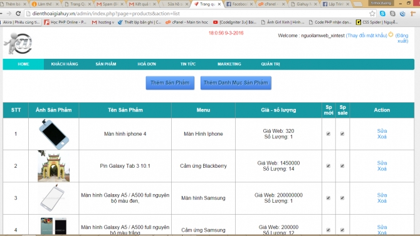The image size is (420, 236).
Task: Bookmark this page with the star icon
Action: click(372, 13)
